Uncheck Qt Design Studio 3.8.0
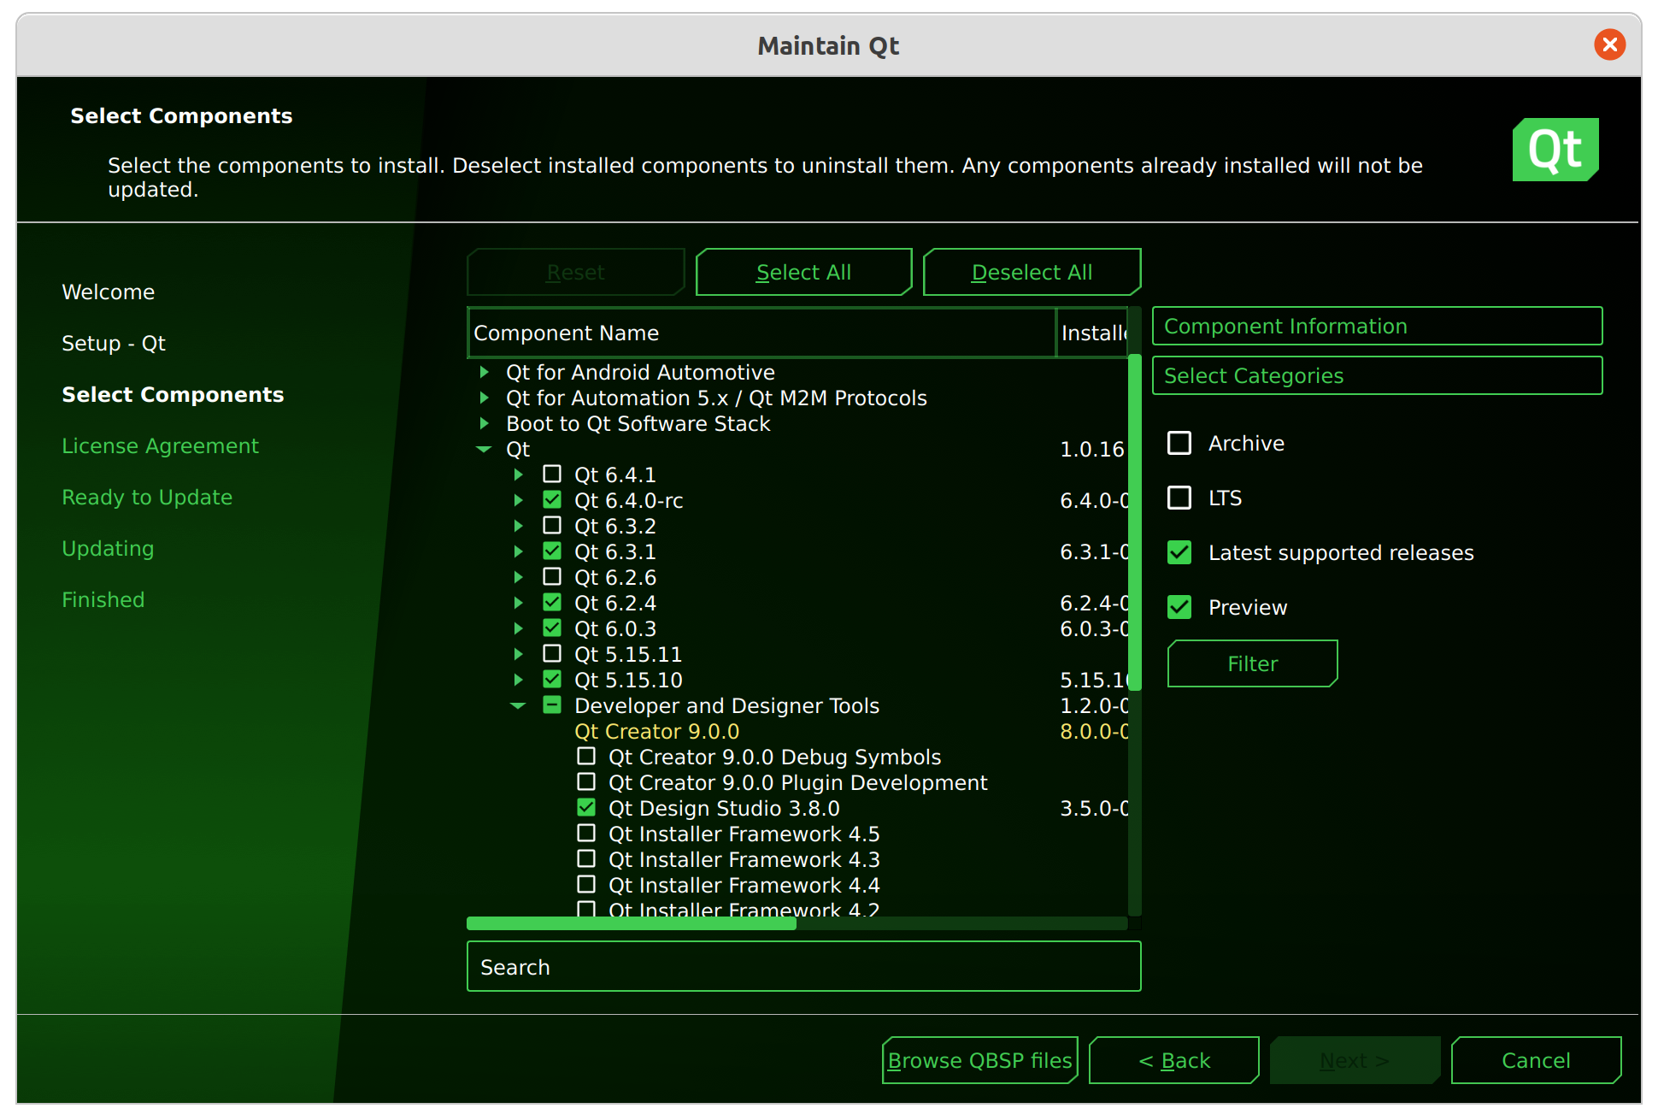This screenshot has height=1120, width=1658. pos(586,808)
